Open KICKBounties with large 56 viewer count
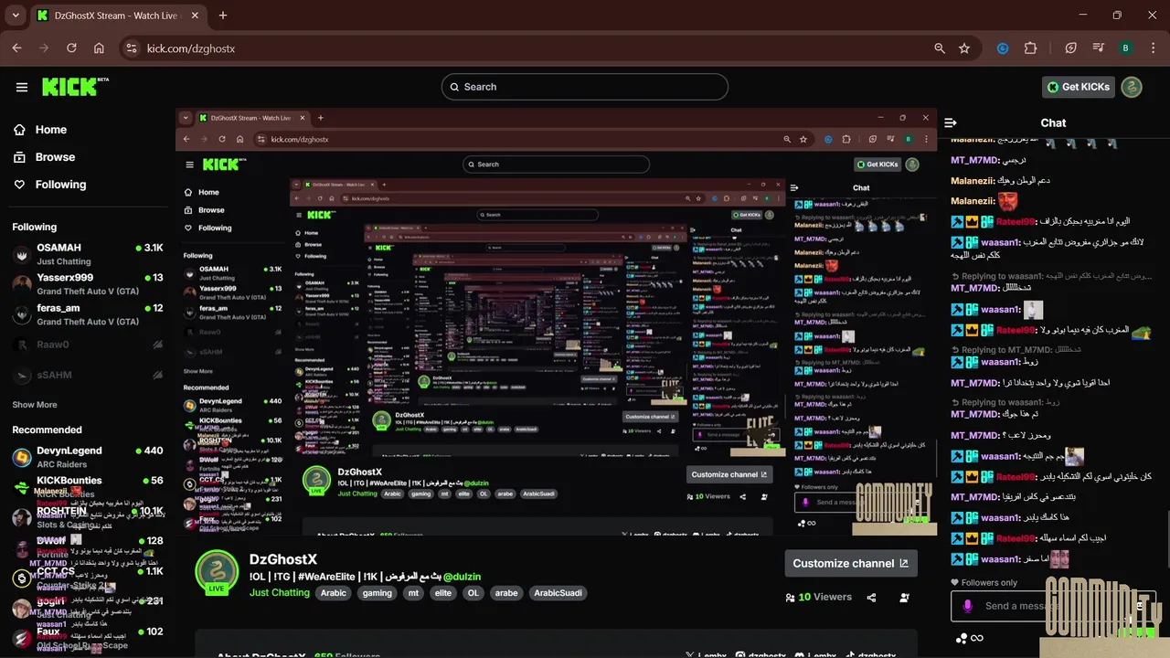1170x658 pixels. pos(88,487)
